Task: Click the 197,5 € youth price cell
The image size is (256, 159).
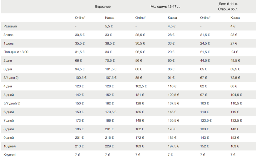Action: tap(174, 146)
